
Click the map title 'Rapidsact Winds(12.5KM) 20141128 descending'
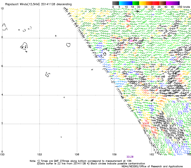click(38, 4)
